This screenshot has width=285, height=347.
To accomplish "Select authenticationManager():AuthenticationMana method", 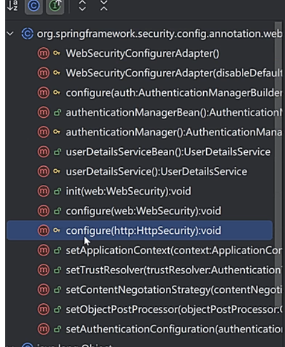I will [174, 132].
